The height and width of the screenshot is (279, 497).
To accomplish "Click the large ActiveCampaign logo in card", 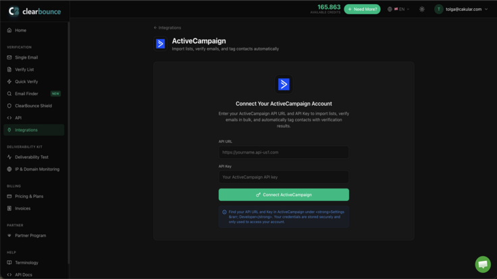I will [x=284, y=84].
